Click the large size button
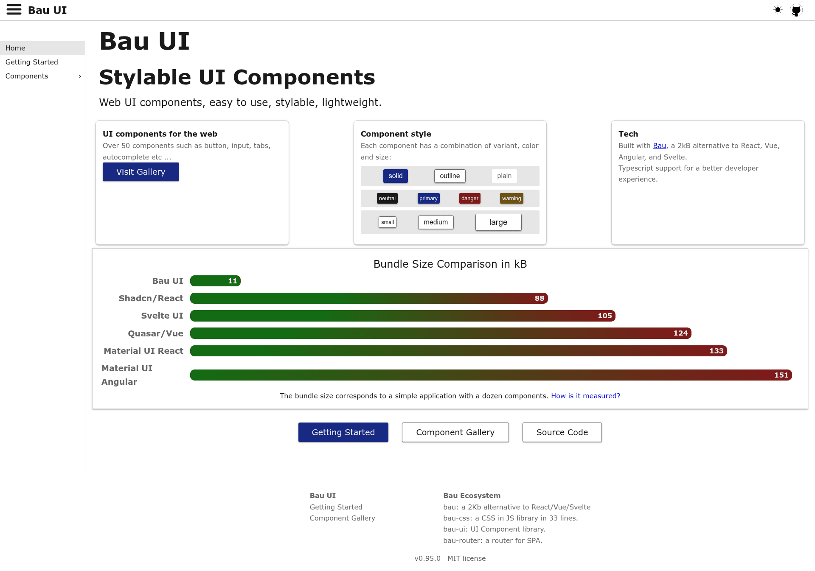 [498, 222]
